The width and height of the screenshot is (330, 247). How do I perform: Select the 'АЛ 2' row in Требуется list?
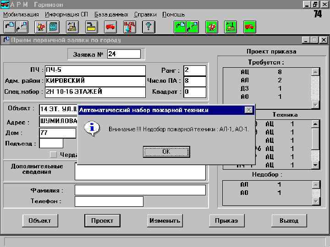[x=267, y=80]
